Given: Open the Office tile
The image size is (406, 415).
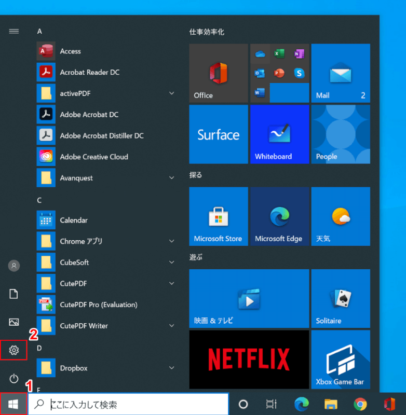Looking at the screenshot, I should pyautogui.click(x=219, y=73).
